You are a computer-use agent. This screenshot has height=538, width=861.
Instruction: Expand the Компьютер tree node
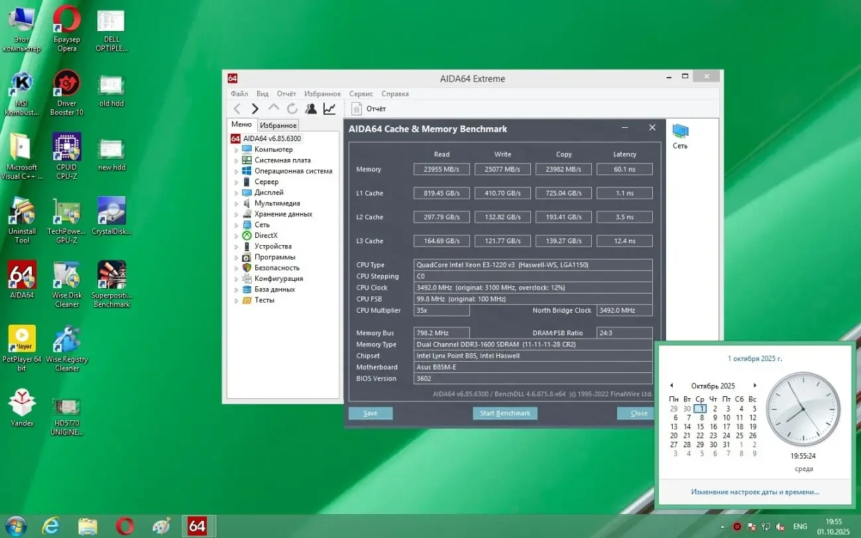[236, 150]
